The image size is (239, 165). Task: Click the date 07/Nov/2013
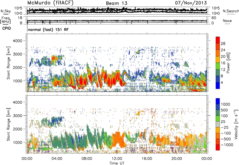point(191,3)
